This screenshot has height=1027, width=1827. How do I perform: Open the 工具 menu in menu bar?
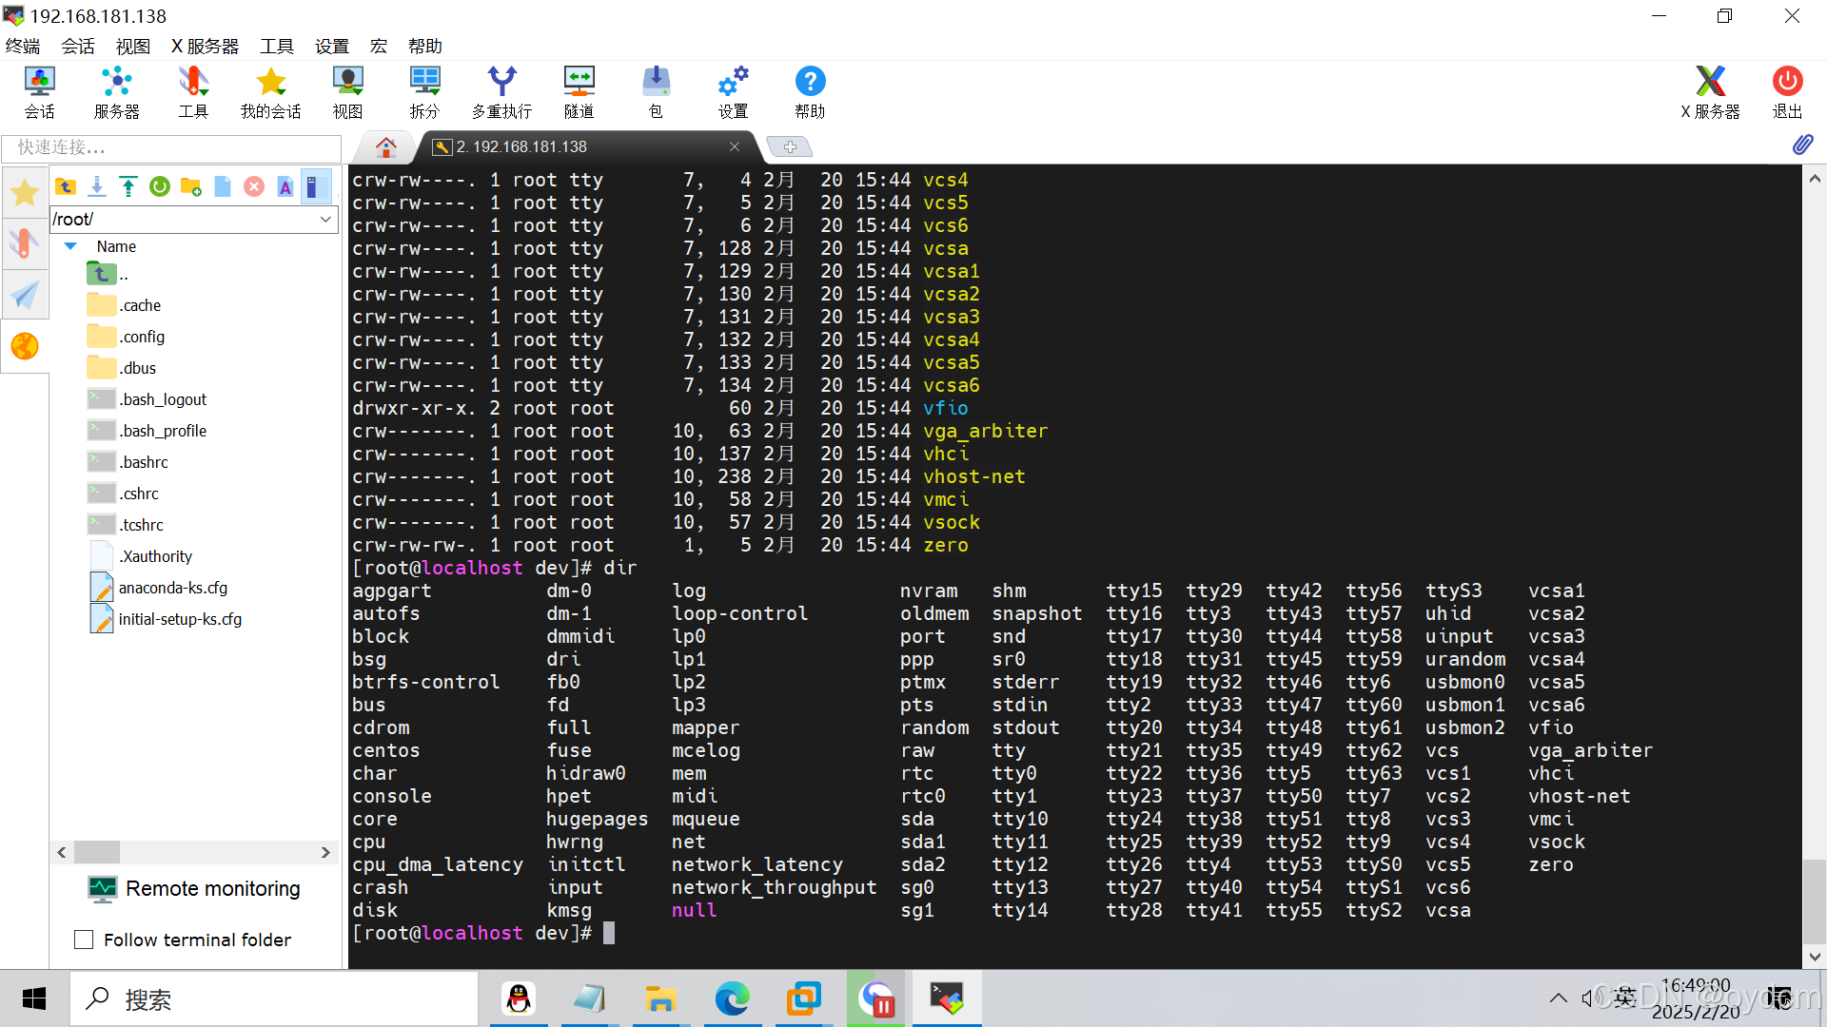click(277, 46)
